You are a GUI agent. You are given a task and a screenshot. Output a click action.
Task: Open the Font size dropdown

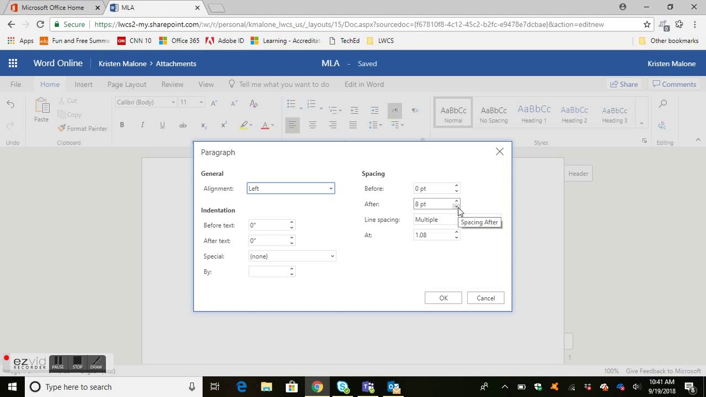(201, 102)
